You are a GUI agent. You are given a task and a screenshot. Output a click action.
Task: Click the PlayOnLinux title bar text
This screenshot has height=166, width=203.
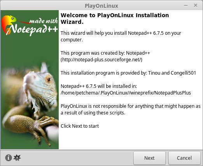click(101, 6)
